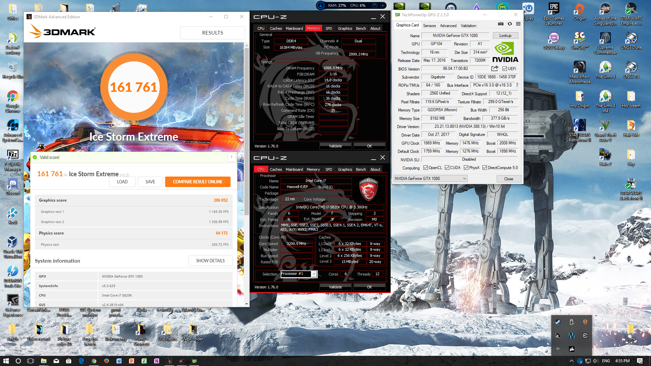Open GeForce Experience desktop icon

[13, 305]
